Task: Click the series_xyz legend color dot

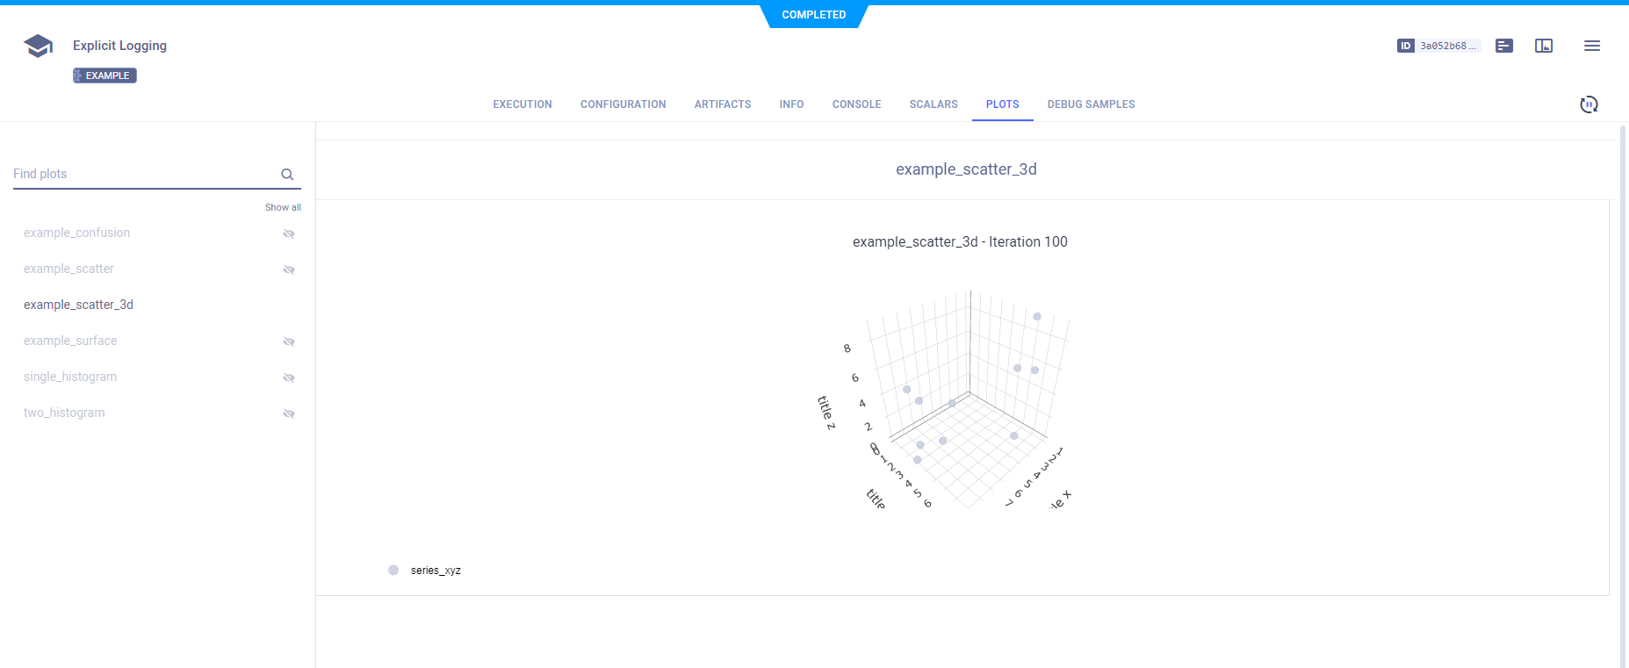Action: 393,571
